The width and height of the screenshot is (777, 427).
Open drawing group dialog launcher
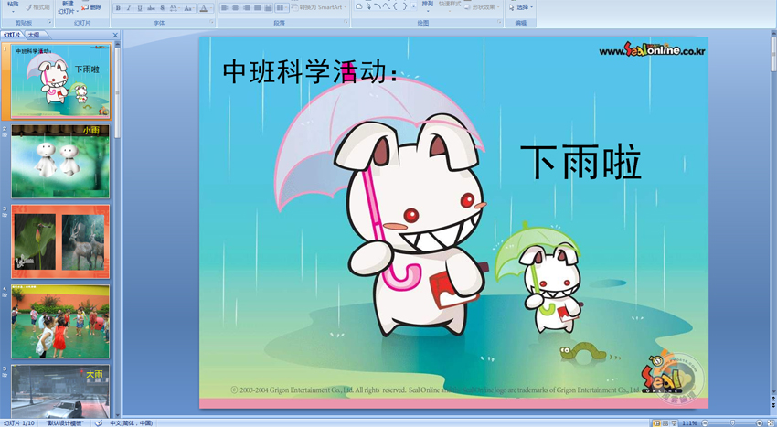(x=499, y=22)
